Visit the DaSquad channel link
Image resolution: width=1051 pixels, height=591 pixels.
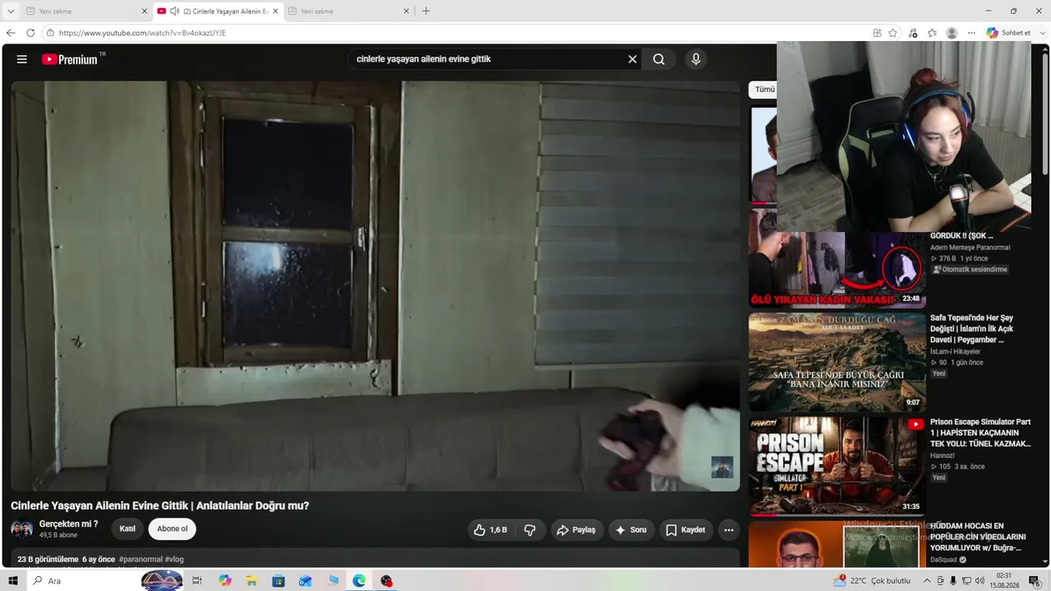point(945,560)
